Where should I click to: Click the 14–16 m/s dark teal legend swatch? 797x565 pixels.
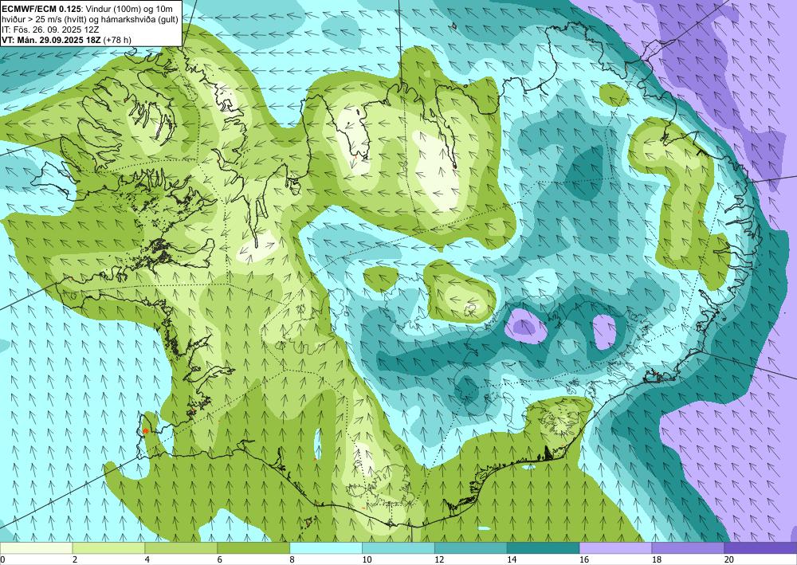pos(544,547)
